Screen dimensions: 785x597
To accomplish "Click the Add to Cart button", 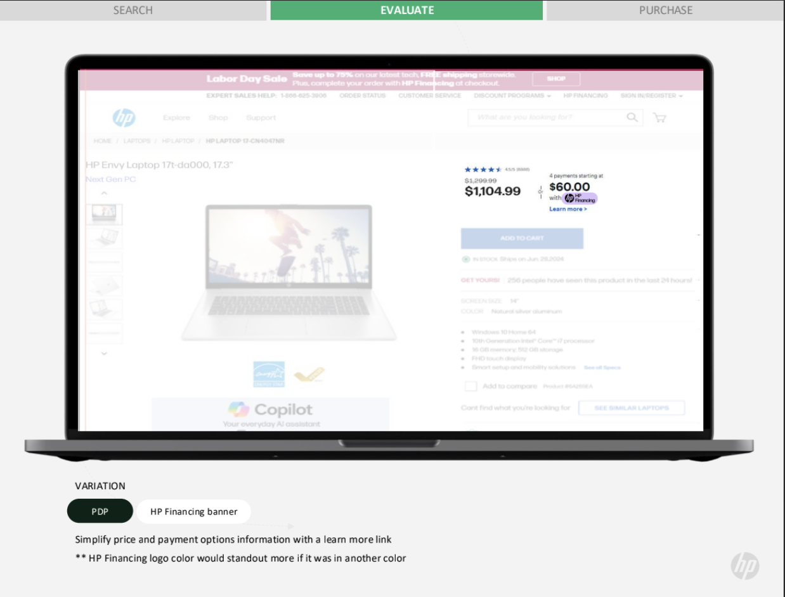I will 522,238.
